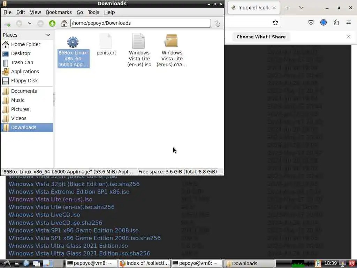
Task: Click the blue account circle icon in Firefox
Action: point(324,22)
